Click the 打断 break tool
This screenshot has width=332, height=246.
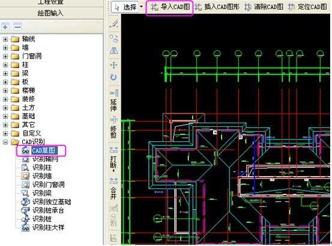click(x=114, y=159)
